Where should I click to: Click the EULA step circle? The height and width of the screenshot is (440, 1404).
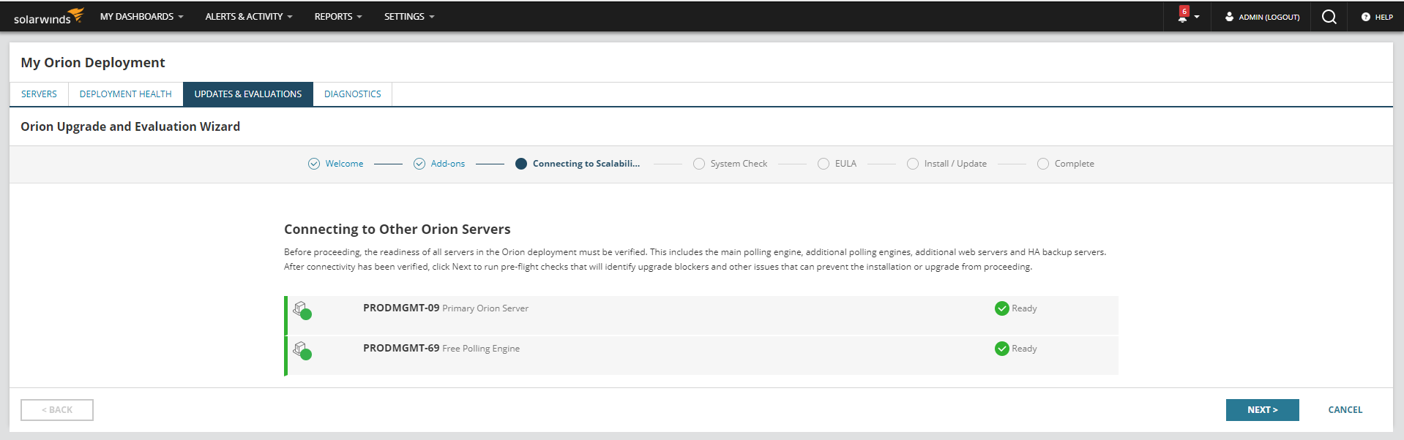tap(824, 164)
